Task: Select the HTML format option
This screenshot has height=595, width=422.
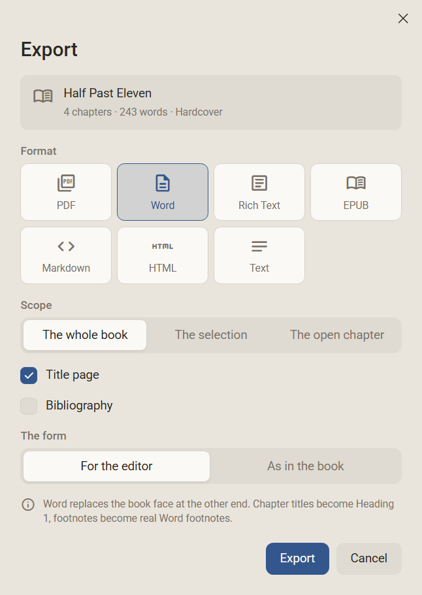Action: [x=163, y=255]
